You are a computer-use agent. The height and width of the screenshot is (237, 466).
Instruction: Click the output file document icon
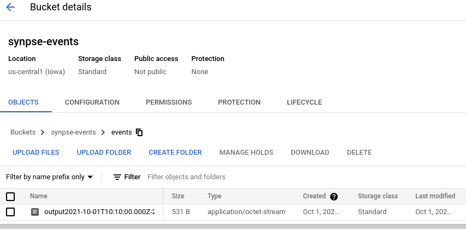coord(35,212)
